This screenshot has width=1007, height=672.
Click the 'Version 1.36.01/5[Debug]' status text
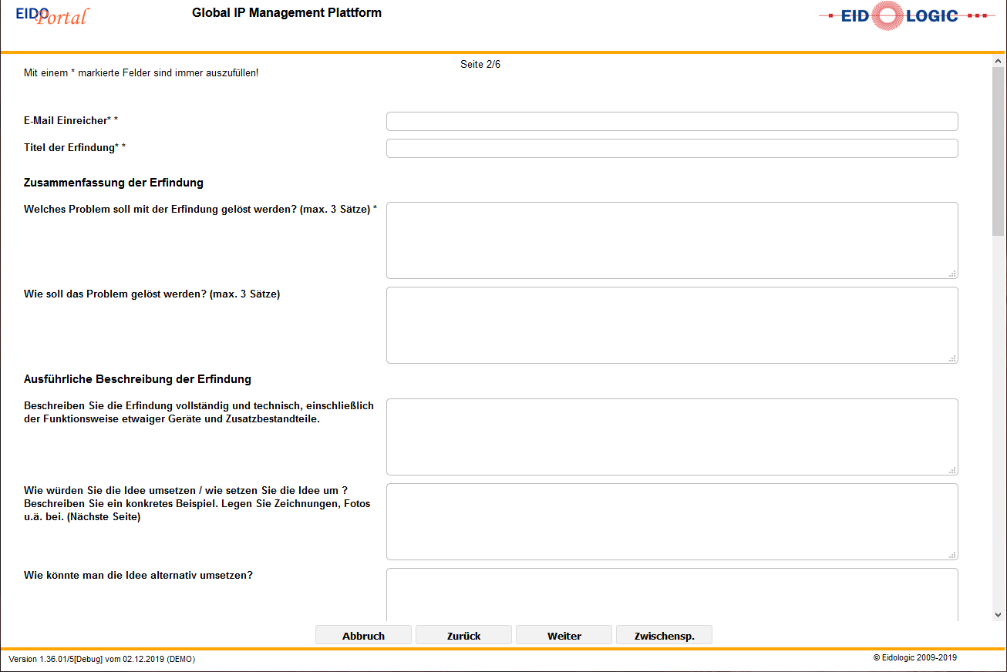click(102, 659)
